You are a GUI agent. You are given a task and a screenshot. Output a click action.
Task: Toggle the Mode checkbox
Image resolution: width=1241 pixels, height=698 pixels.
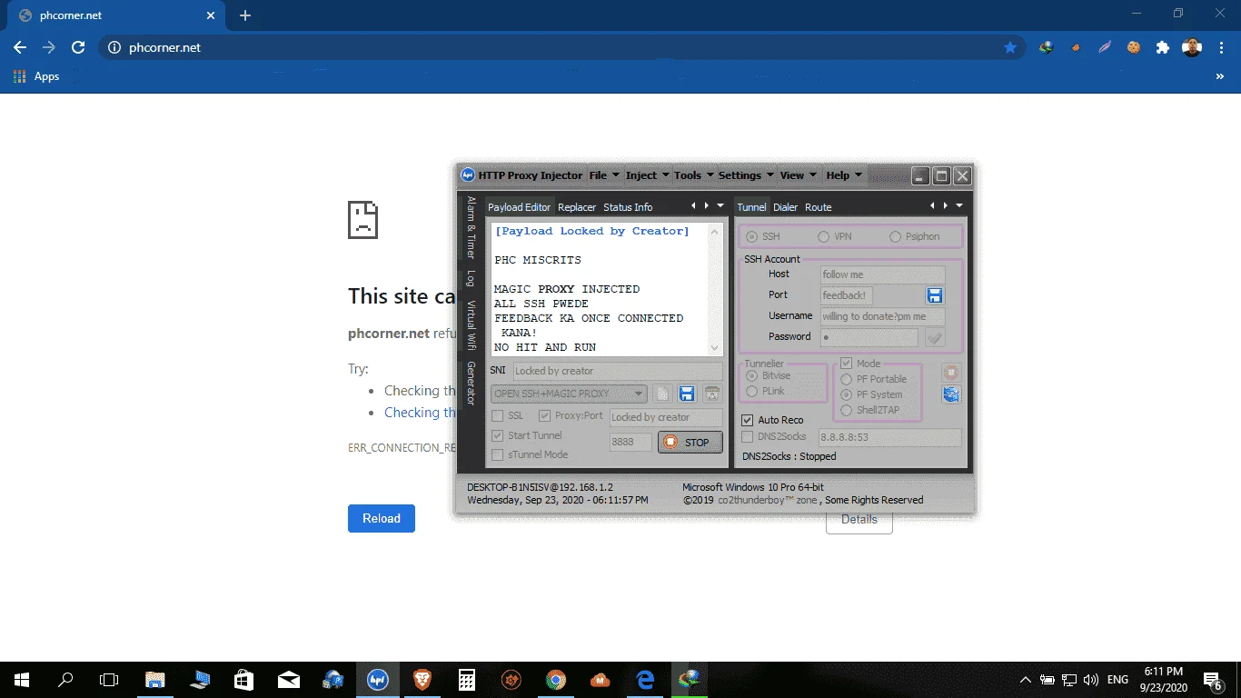pos(847,364)
